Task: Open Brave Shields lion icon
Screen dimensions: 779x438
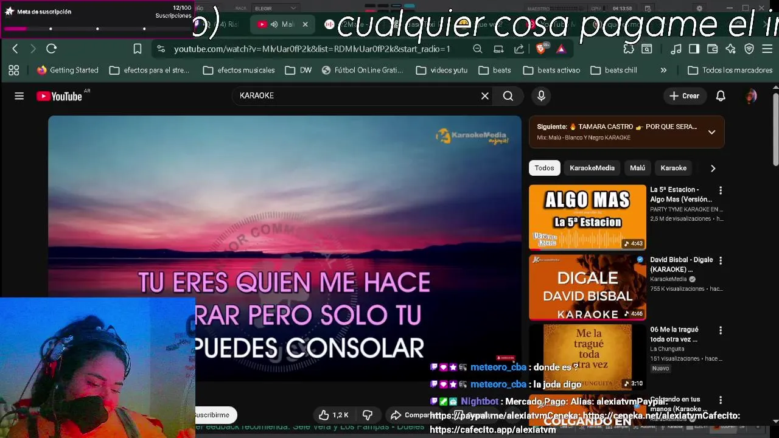Action: tap(540, 49)
